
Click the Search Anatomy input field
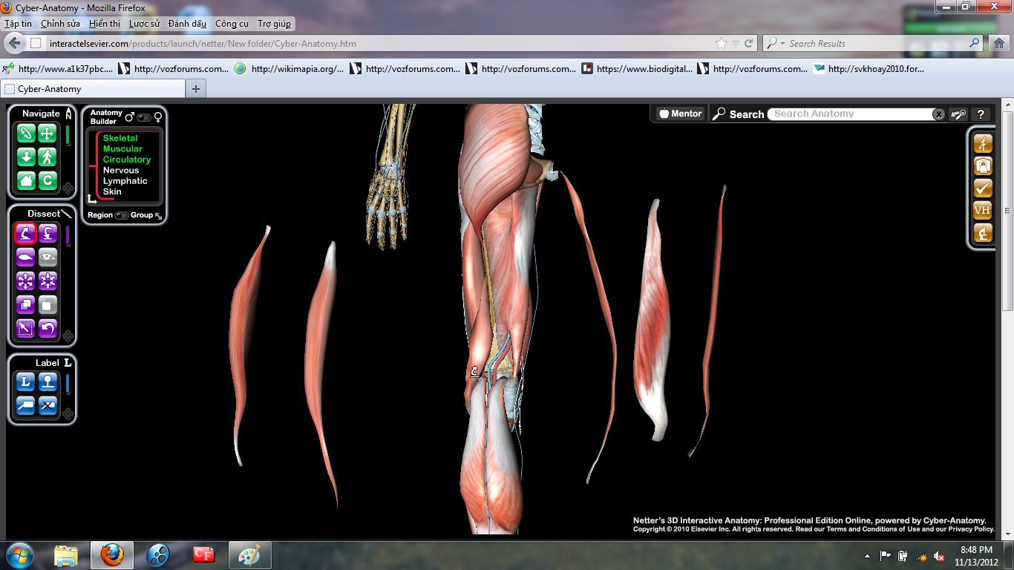[851, 114]
